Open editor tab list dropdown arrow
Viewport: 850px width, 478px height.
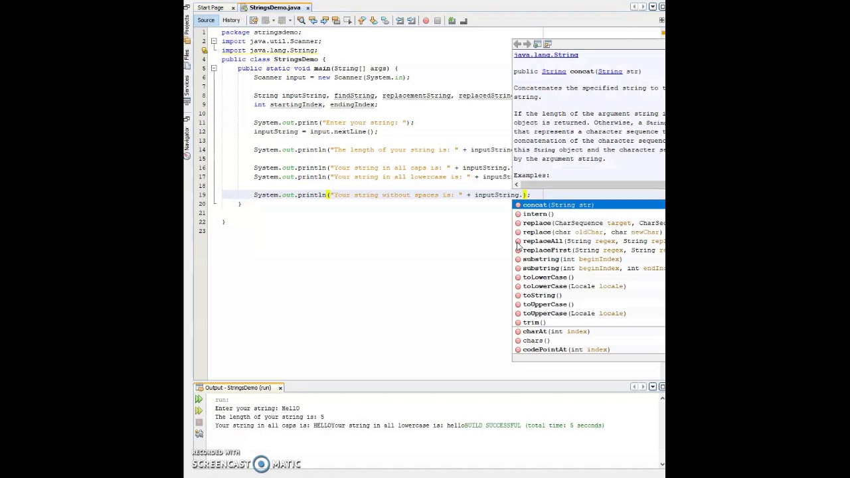(x=653, y=7)
